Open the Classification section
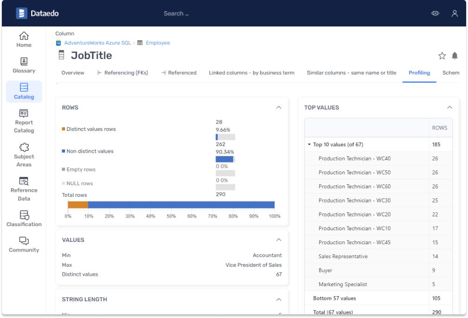 [x=24, y=219]
